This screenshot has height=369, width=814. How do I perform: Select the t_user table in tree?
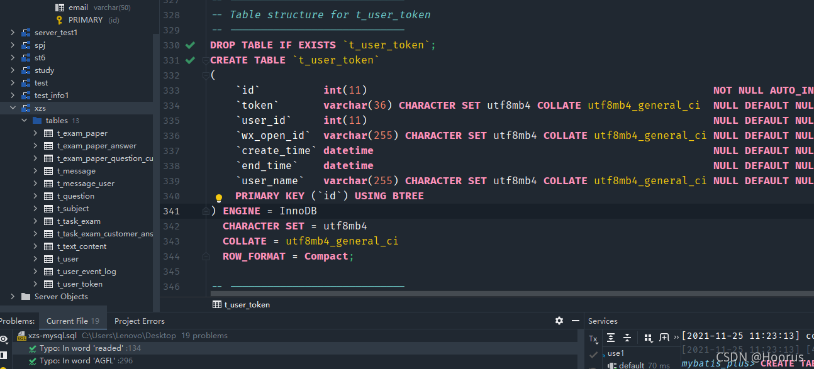coord(68,258)
